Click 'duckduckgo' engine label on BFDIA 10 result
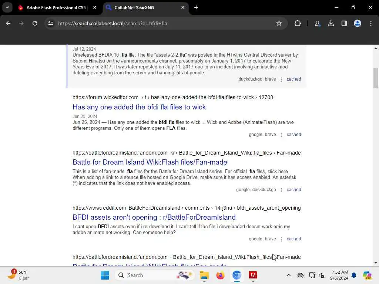The width and height of the screenshot is (379, 284). pyautogui.click(x=250, y=79)
